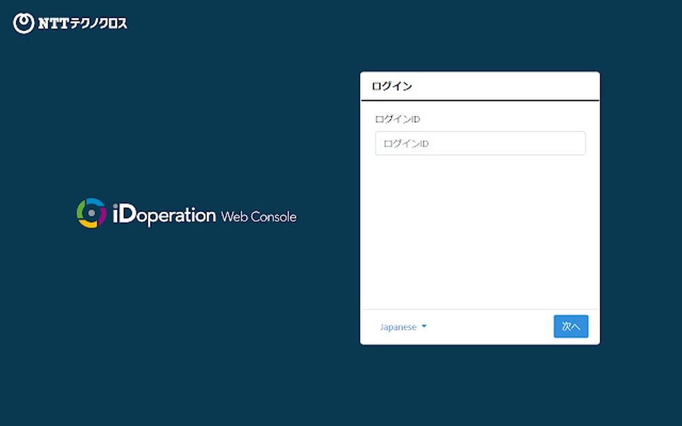Viewport: 682px width, 426px height.
Task: Click the login card title bar
Action: pyautogui.click(x=479, y=85)
